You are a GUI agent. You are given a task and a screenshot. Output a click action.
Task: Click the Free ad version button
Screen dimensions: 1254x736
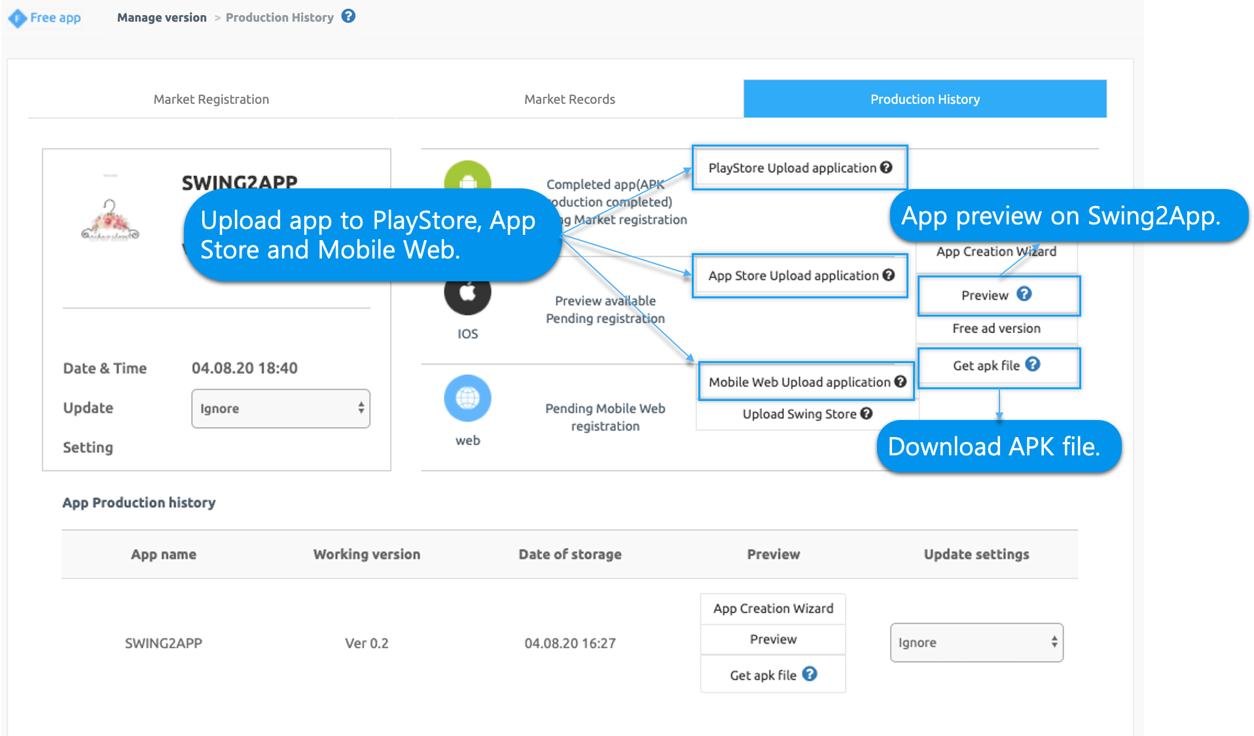tap(995, 328)
